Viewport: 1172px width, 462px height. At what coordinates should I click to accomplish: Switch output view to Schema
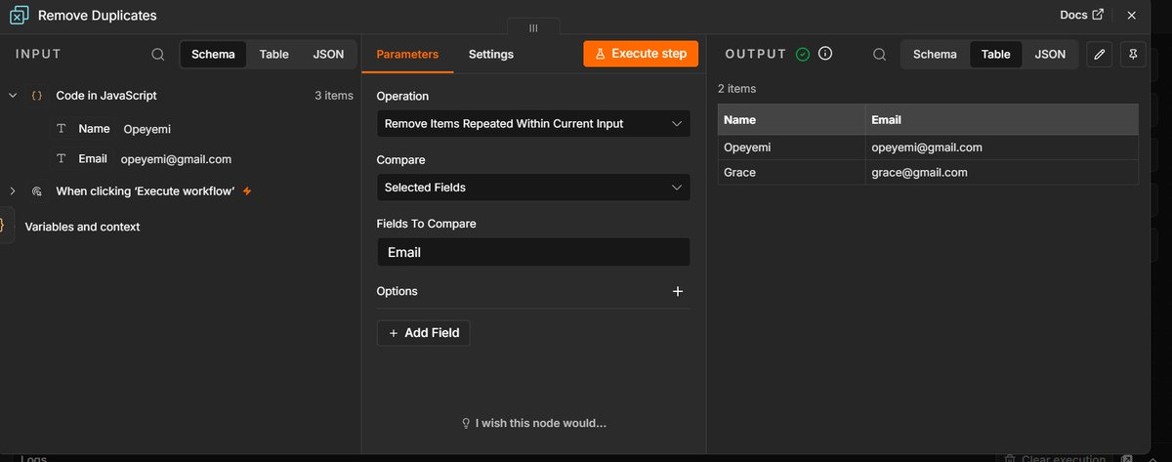point(935,55)
